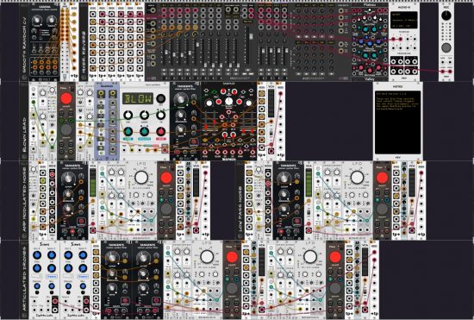The image size is (474, 320).
Task: Click the right grey Flow knob in Drones row
Action: coord(335,288)
